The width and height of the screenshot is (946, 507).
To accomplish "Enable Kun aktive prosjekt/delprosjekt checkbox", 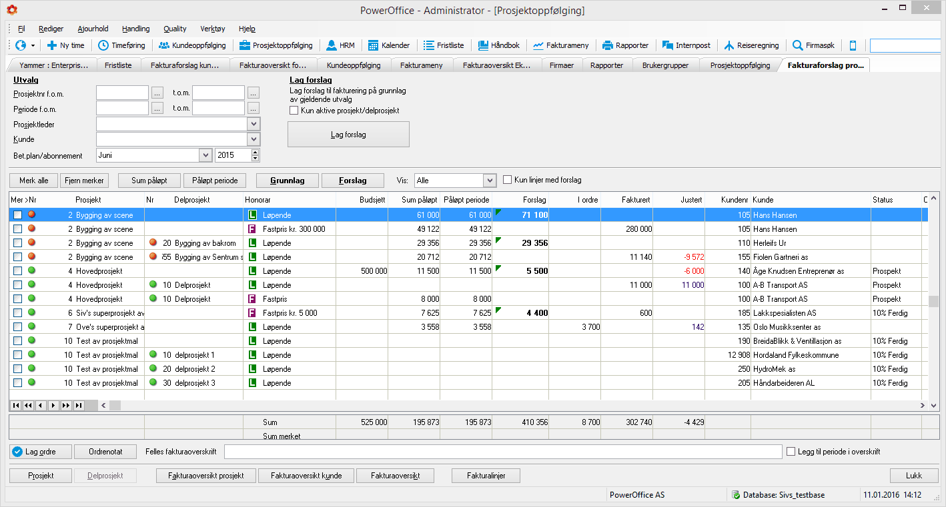I will tap(294, 111).
